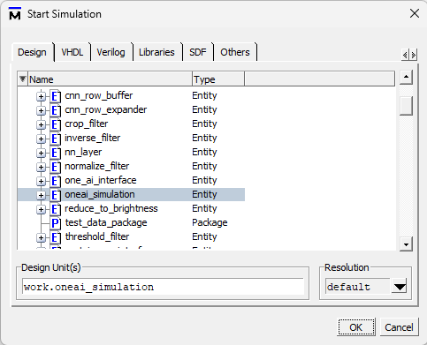
Task: Click Entity type cell of nn_layer
Action: point(204,152)
